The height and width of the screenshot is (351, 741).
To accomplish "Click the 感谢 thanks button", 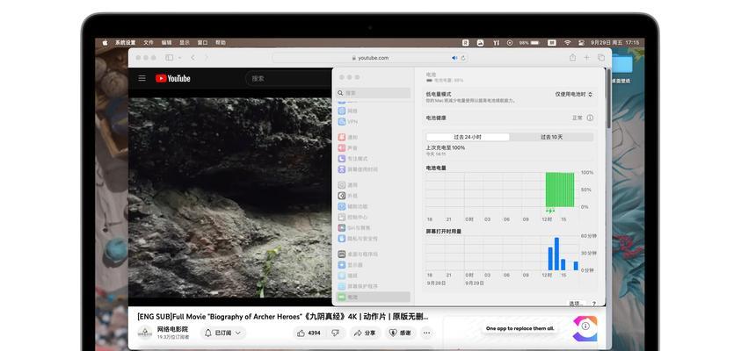I will tap(400, 333).
